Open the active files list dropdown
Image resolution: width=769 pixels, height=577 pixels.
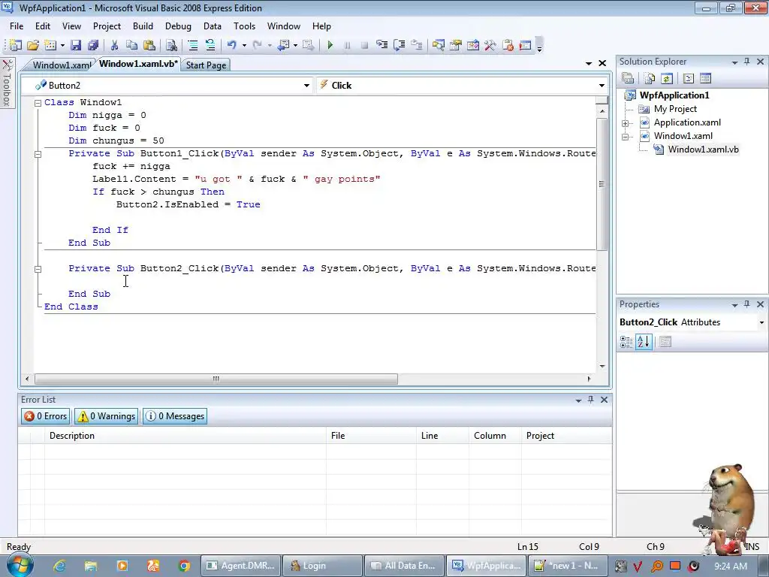click(589, 63)
